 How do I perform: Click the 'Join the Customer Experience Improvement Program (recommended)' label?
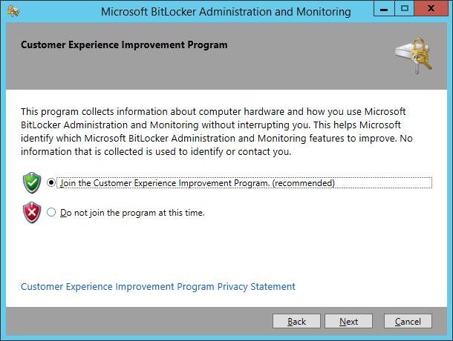coord(198,183)
